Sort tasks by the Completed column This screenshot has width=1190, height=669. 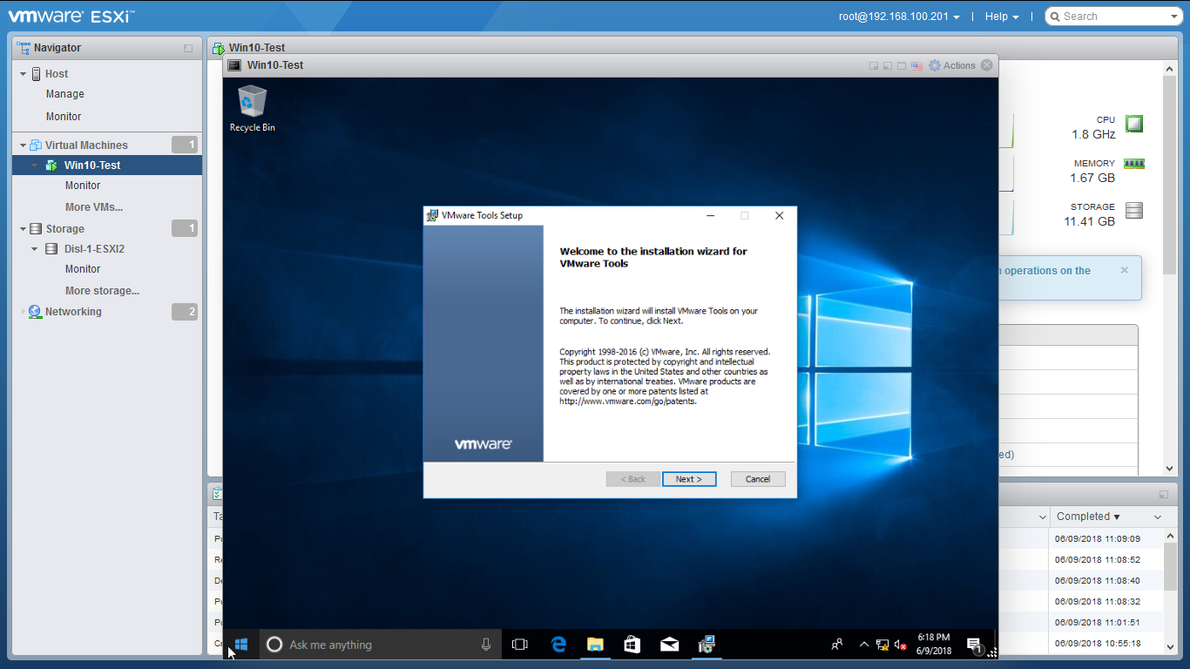pos(1088,517)
